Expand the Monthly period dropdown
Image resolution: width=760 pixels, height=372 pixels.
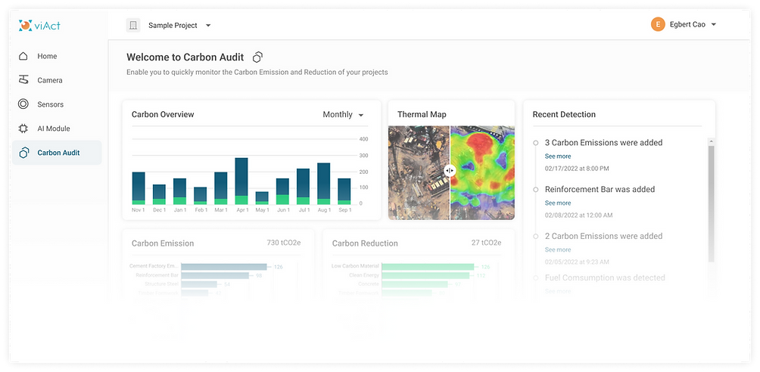(360, 115)
